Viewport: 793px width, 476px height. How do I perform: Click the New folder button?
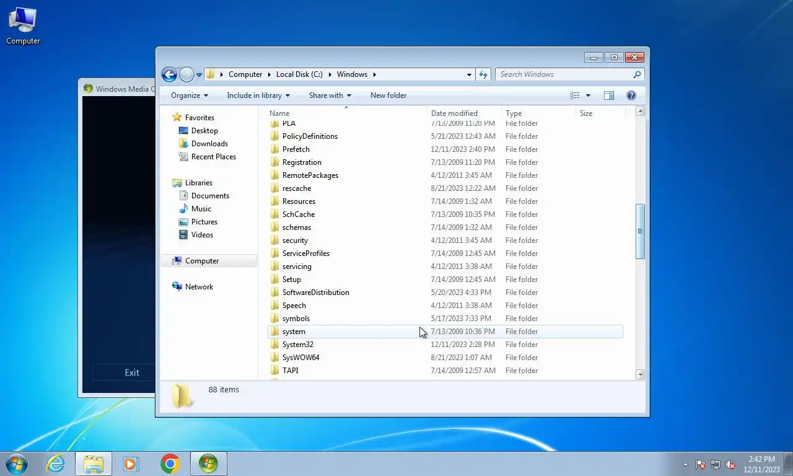(388, 95)
